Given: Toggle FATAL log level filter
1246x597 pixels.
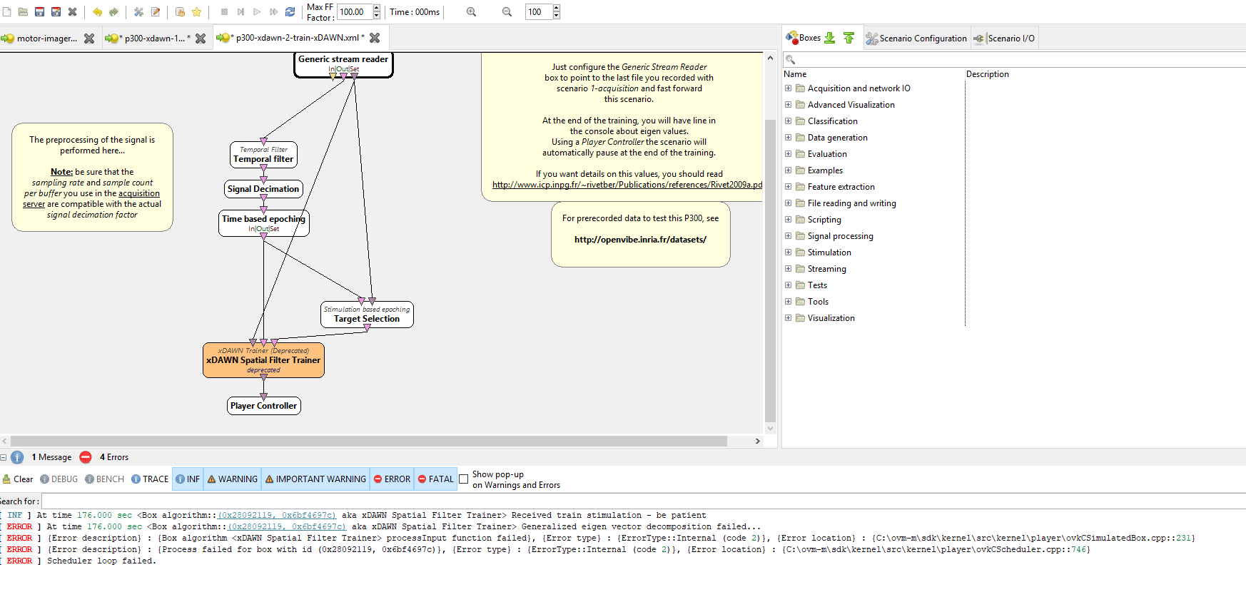Looking at the screenshot, I should coord(435,479).
